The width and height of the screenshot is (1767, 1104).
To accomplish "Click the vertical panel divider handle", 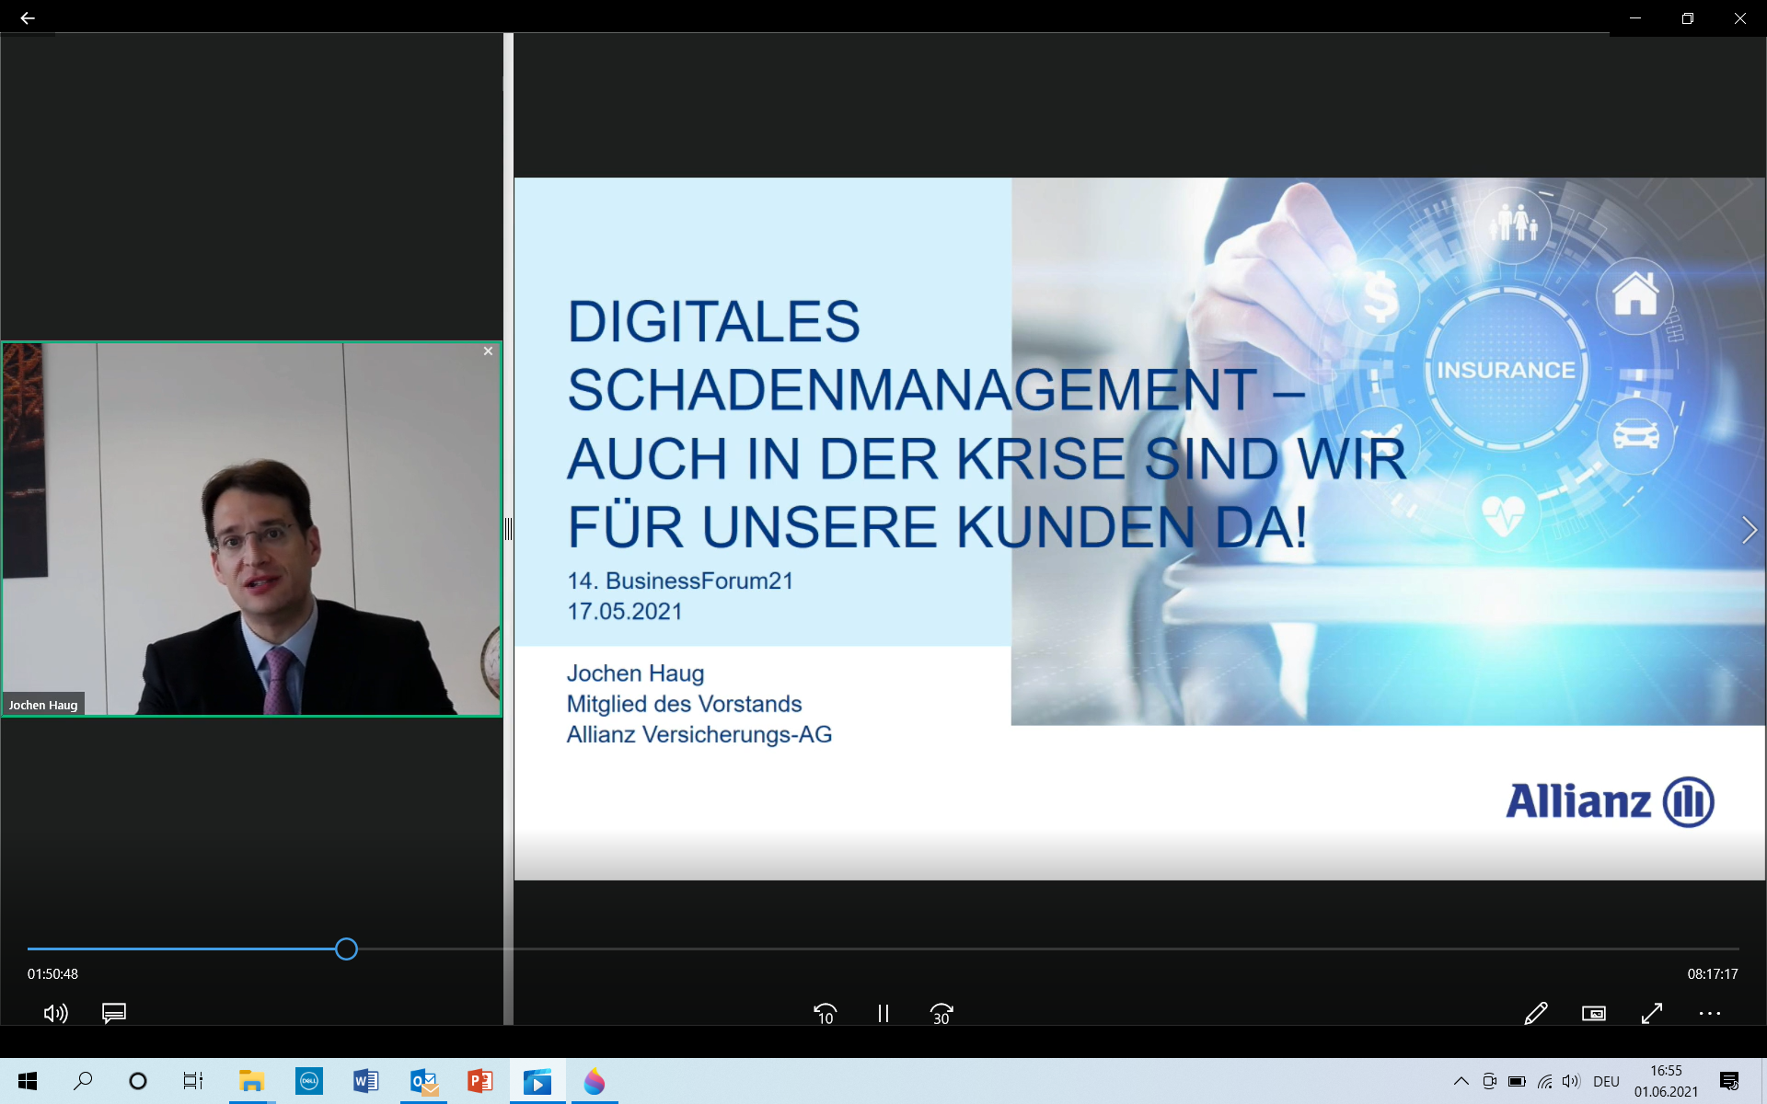I will [508, 529].
